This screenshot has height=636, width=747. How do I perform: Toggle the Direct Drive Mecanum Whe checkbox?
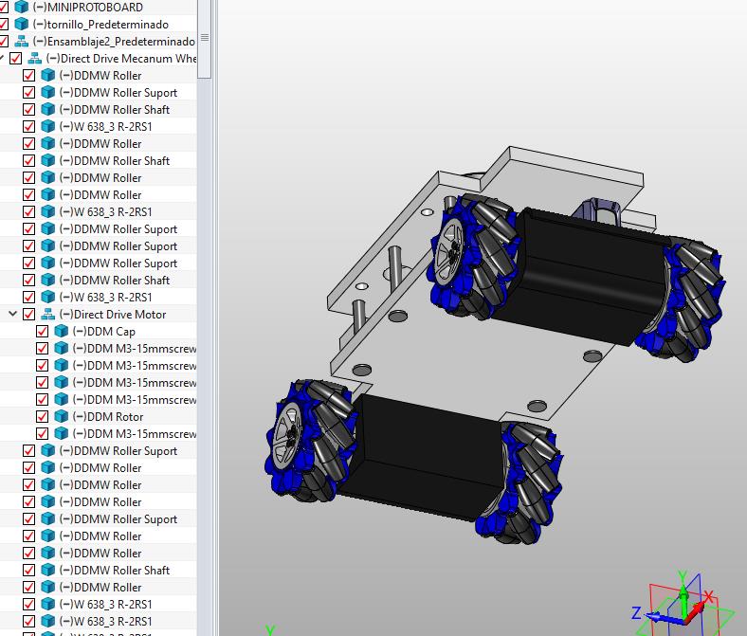tap(16, 58)
